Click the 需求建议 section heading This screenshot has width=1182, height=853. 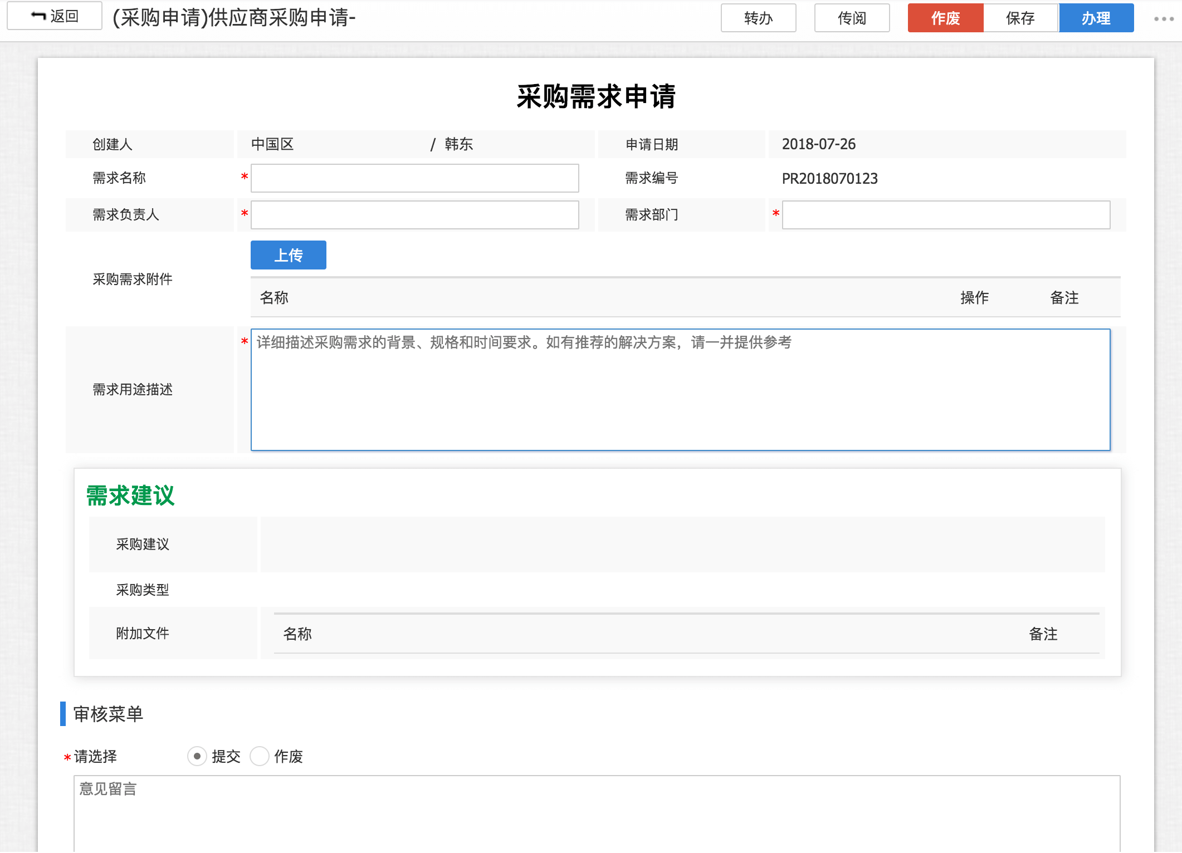[130, 496]
